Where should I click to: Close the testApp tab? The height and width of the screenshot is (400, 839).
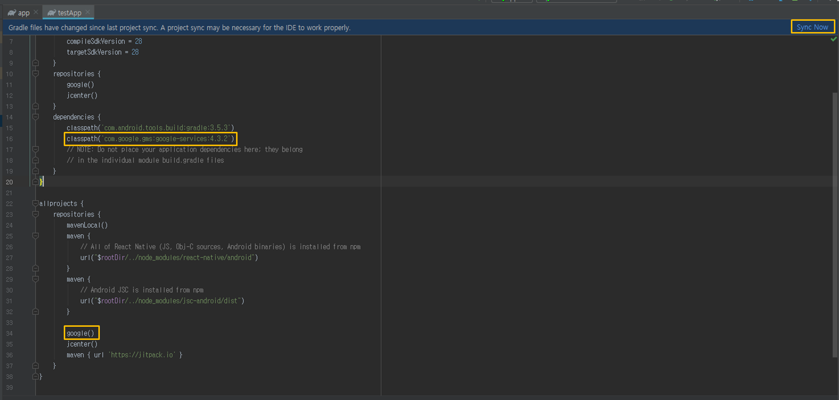[88, 12]
